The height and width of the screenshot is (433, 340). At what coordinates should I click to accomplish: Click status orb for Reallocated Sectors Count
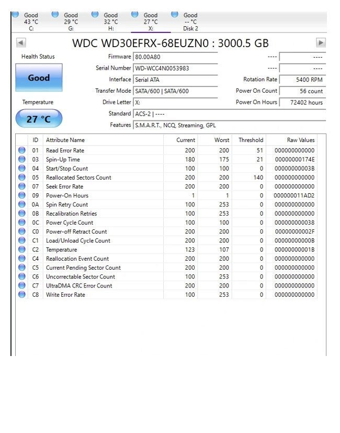pyautogui.click(x=22, y=177)
